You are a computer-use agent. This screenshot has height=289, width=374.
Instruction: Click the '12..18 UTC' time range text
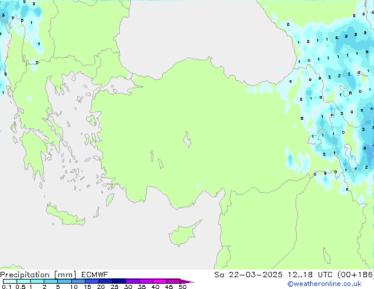coord(310,275)
